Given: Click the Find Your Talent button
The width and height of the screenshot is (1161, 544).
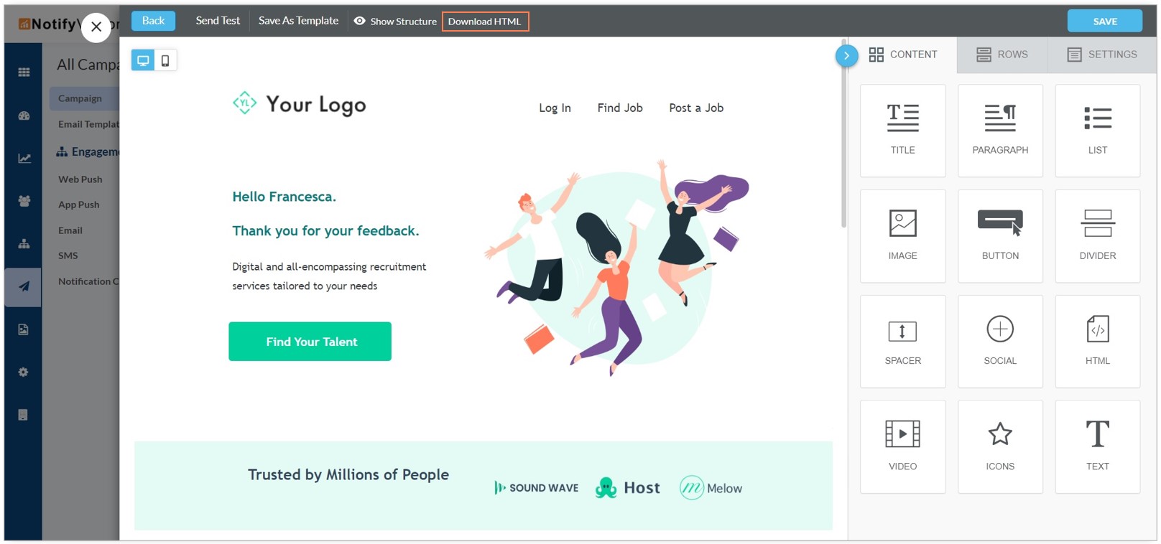Looking at the screenshot, I should pos(310,342).
